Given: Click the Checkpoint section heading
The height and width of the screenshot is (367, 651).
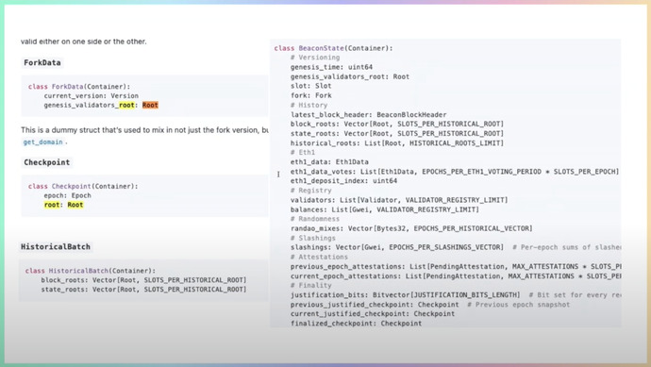Looking at the screenshot, I should [46, 162].
